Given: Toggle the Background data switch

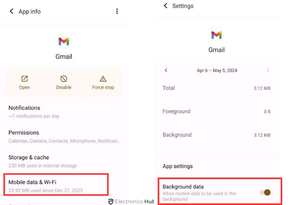Looking at the screenshot, I should tap(265, 192).
